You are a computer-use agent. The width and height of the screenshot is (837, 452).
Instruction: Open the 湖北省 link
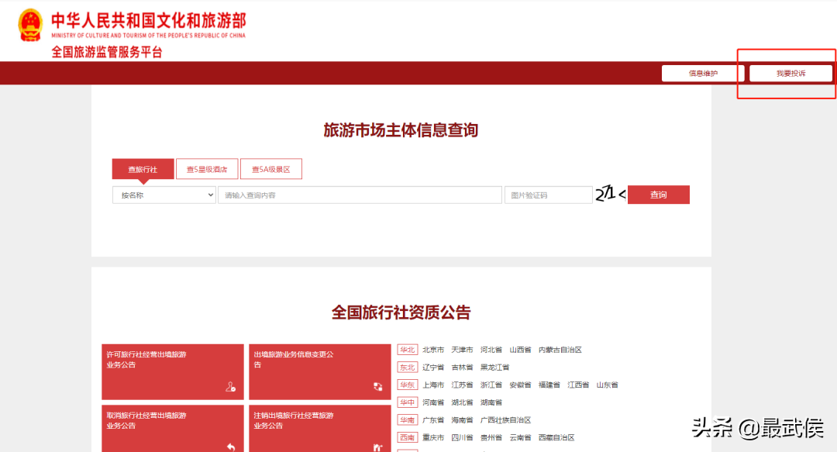click(462, 402)
